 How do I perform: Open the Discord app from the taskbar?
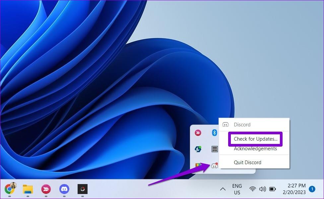pos(64,189)
